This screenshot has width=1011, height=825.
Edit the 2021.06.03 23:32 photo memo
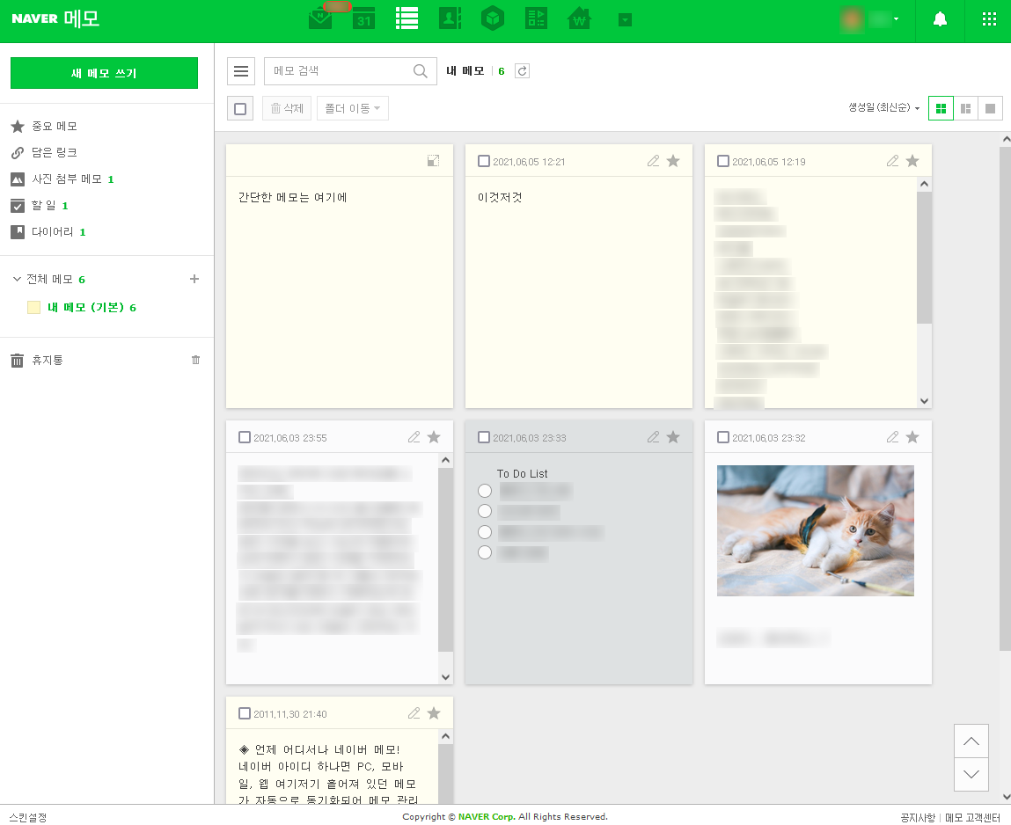point(892,437)
